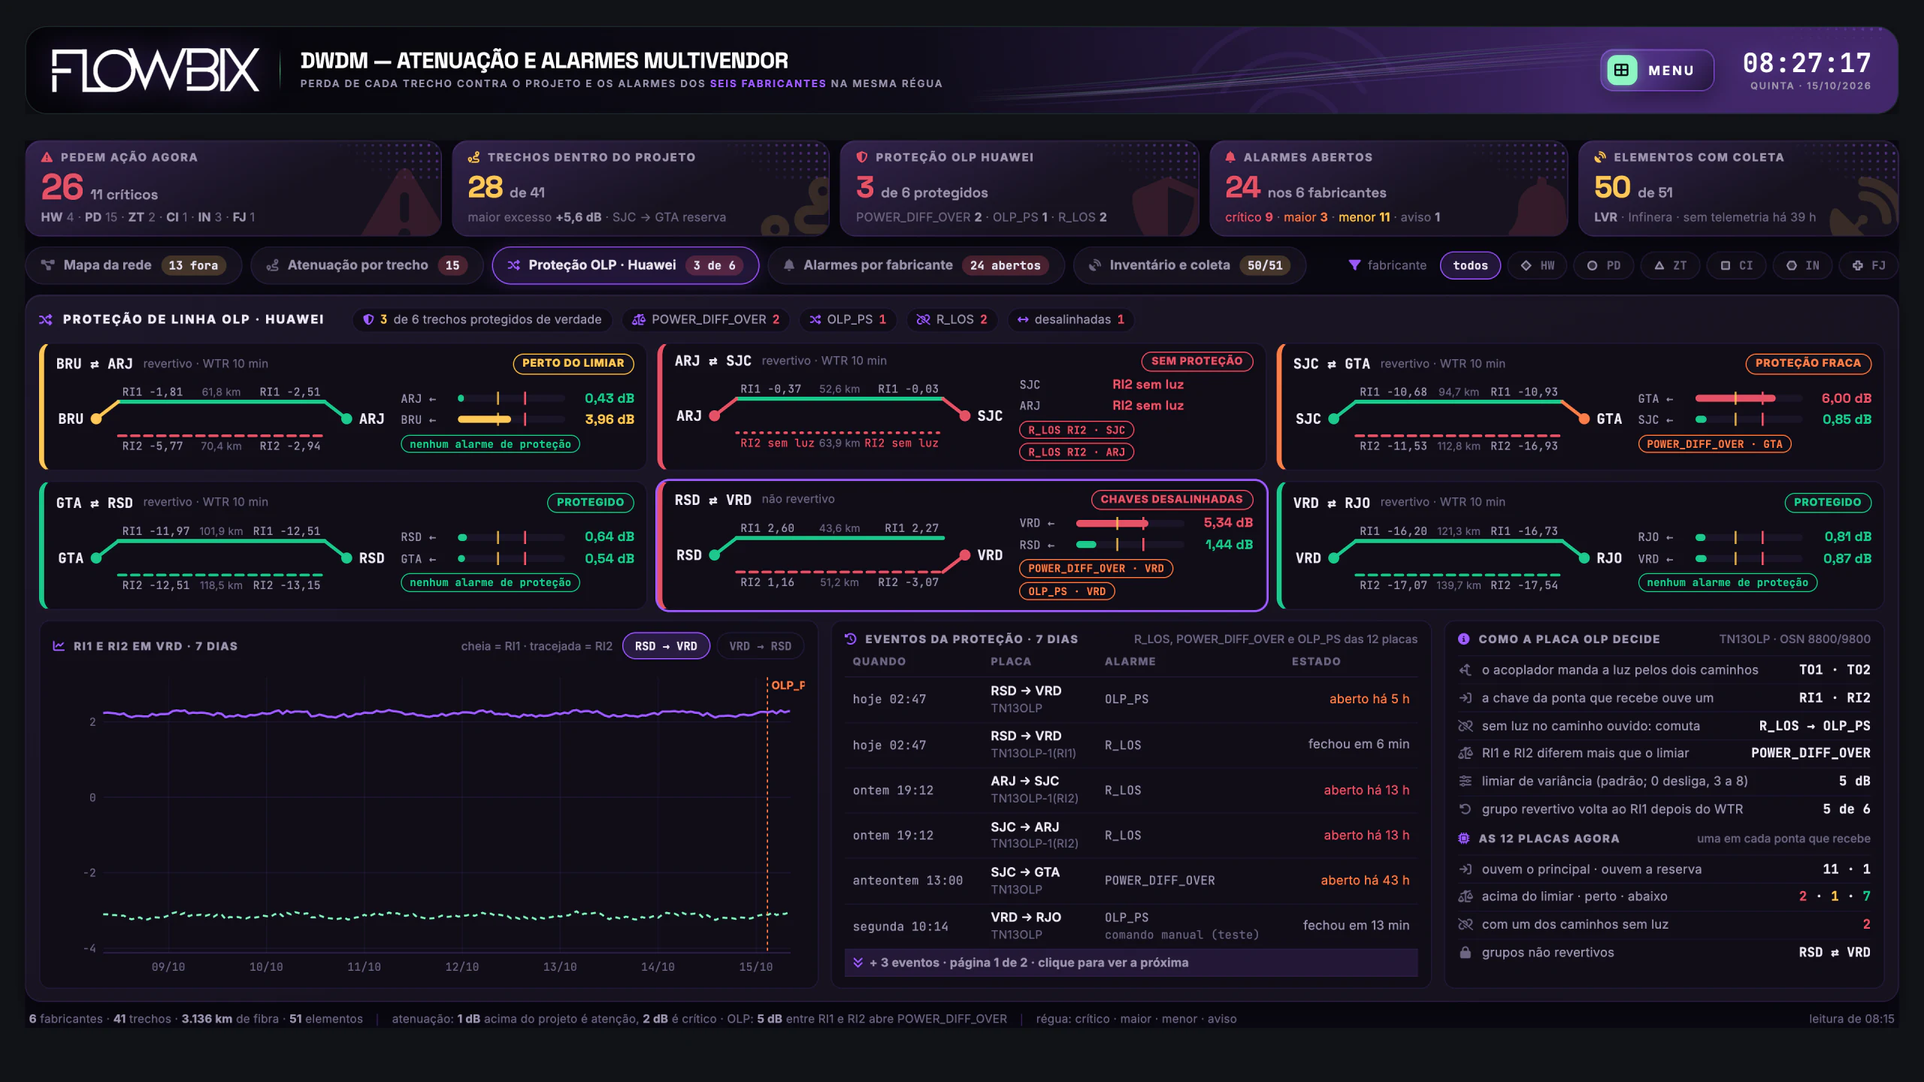This screenshot has height=1082, width=1924.
Task: Select the 'todos' manufacturer filter
Action: pyautogui.click(x=1470, y=265)
